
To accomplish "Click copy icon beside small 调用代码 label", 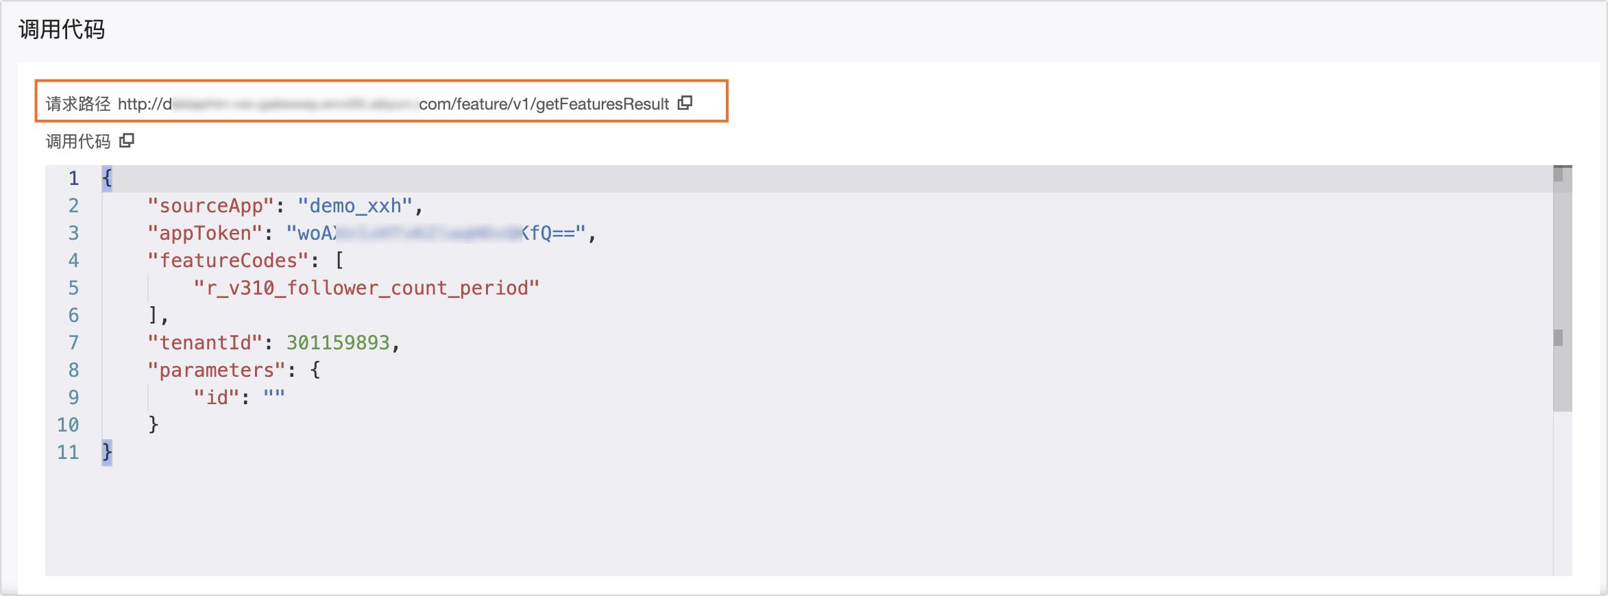I will [x=127, y=140].
